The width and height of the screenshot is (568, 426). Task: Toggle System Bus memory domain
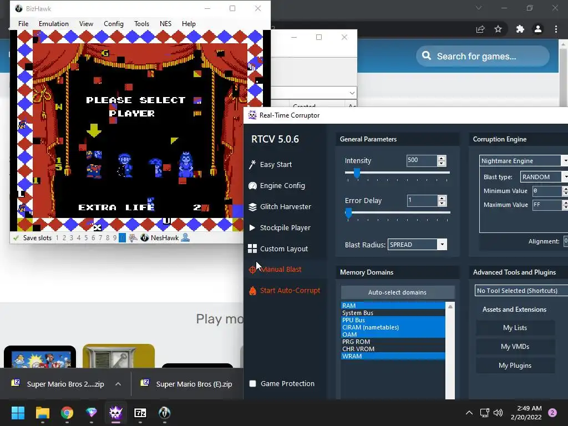coord(393,313)
